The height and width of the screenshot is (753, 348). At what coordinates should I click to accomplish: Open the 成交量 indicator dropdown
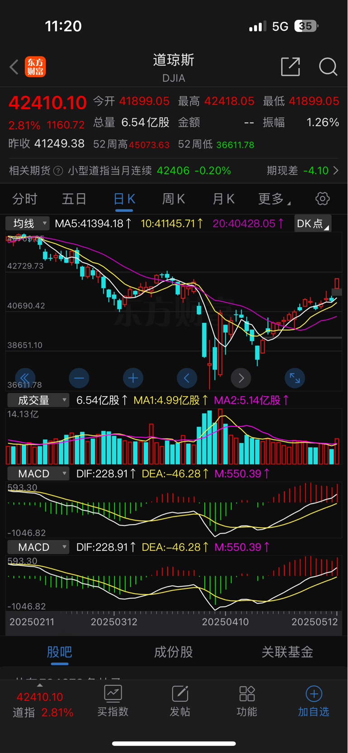click(x=38, y=400)
